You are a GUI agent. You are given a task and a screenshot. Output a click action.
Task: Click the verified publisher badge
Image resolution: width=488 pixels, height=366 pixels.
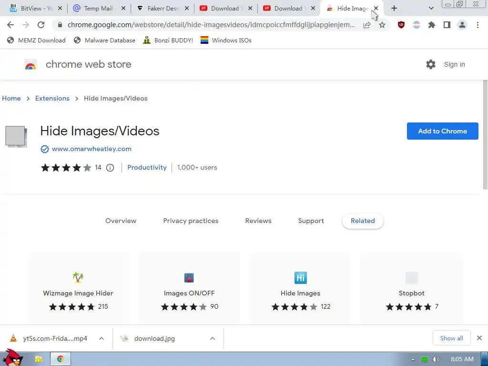click(x=45, y=149)
